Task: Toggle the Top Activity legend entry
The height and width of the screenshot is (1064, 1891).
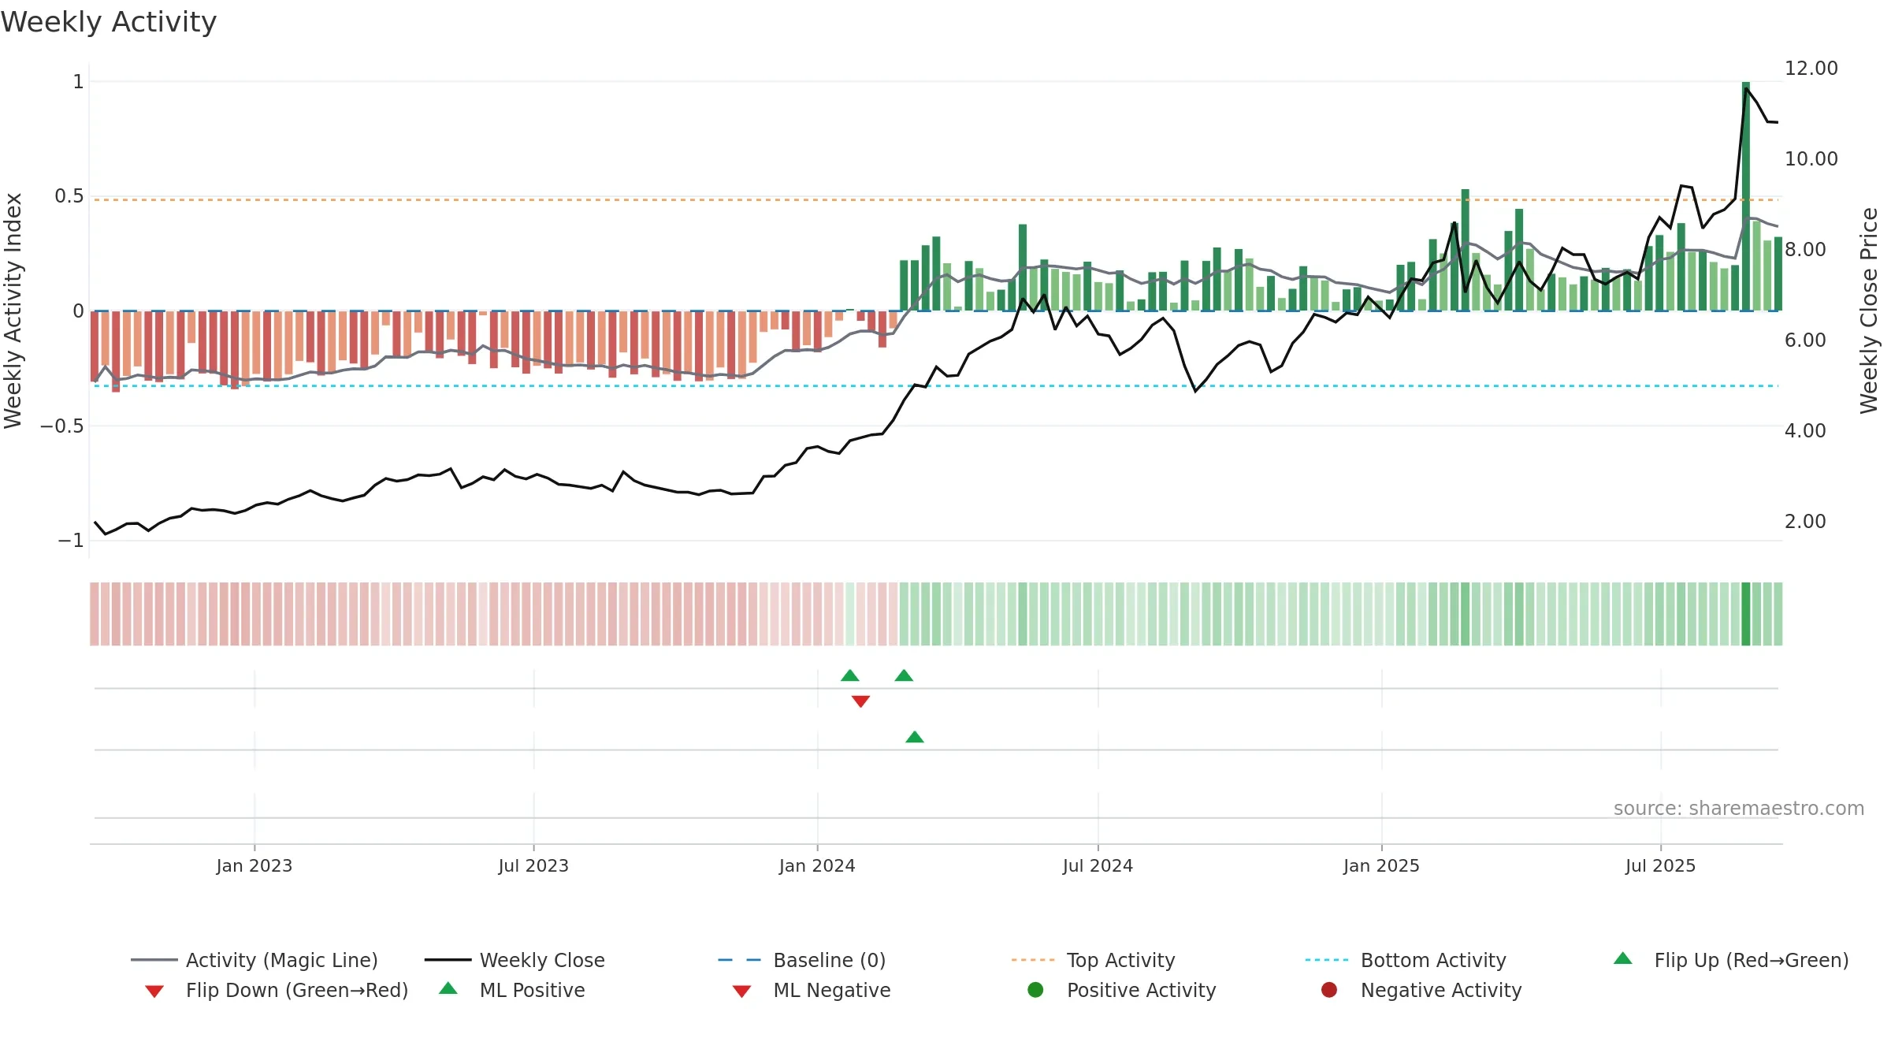Action: (1094, 960)
